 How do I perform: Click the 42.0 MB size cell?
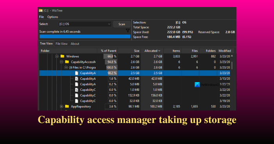coord(134,79)
